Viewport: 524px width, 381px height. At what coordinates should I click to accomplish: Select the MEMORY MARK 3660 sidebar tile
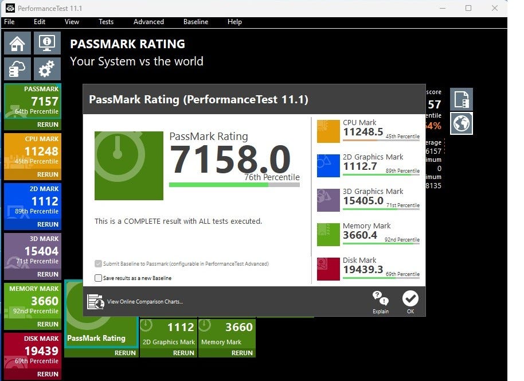[33, 300]
